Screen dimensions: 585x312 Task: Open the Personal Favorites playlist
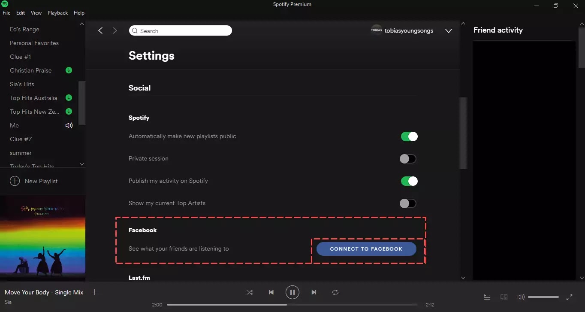tap(34, 43)
